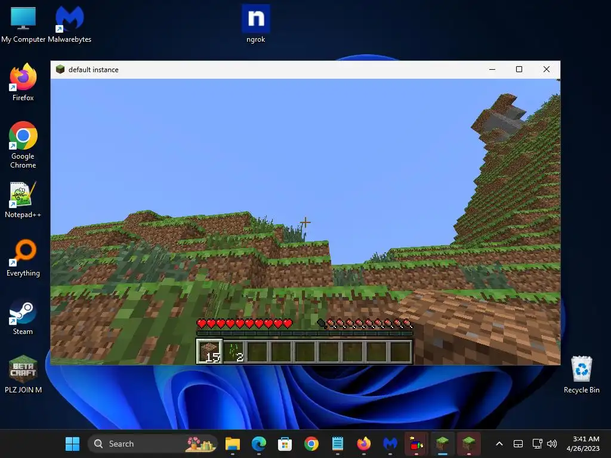The height and width of the screenshot is (458, 611).
Task: Open Chrome from the taskbar
Action: point(311,444)
